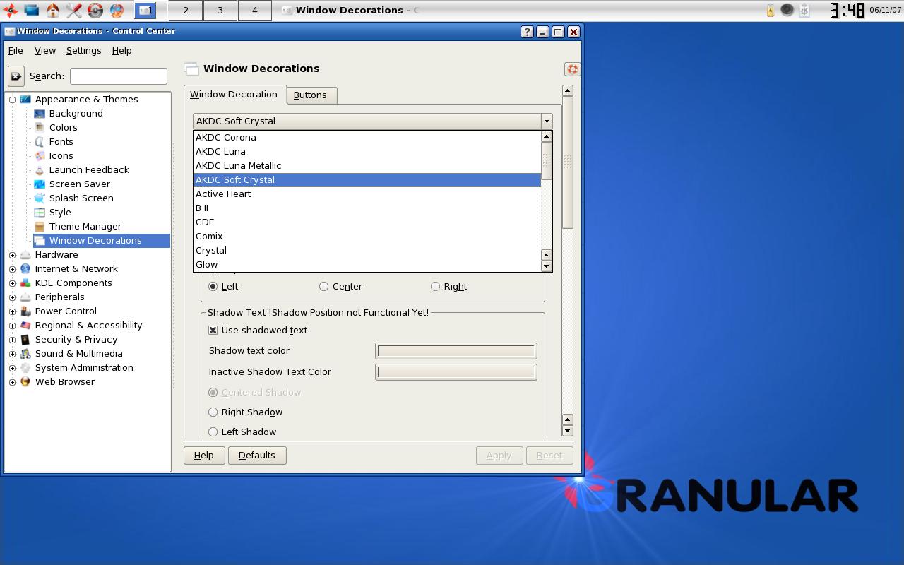This screenshot has width=904, height=565.
Task: Open the Web Browser category icon
Action: [x=25, y=381]
